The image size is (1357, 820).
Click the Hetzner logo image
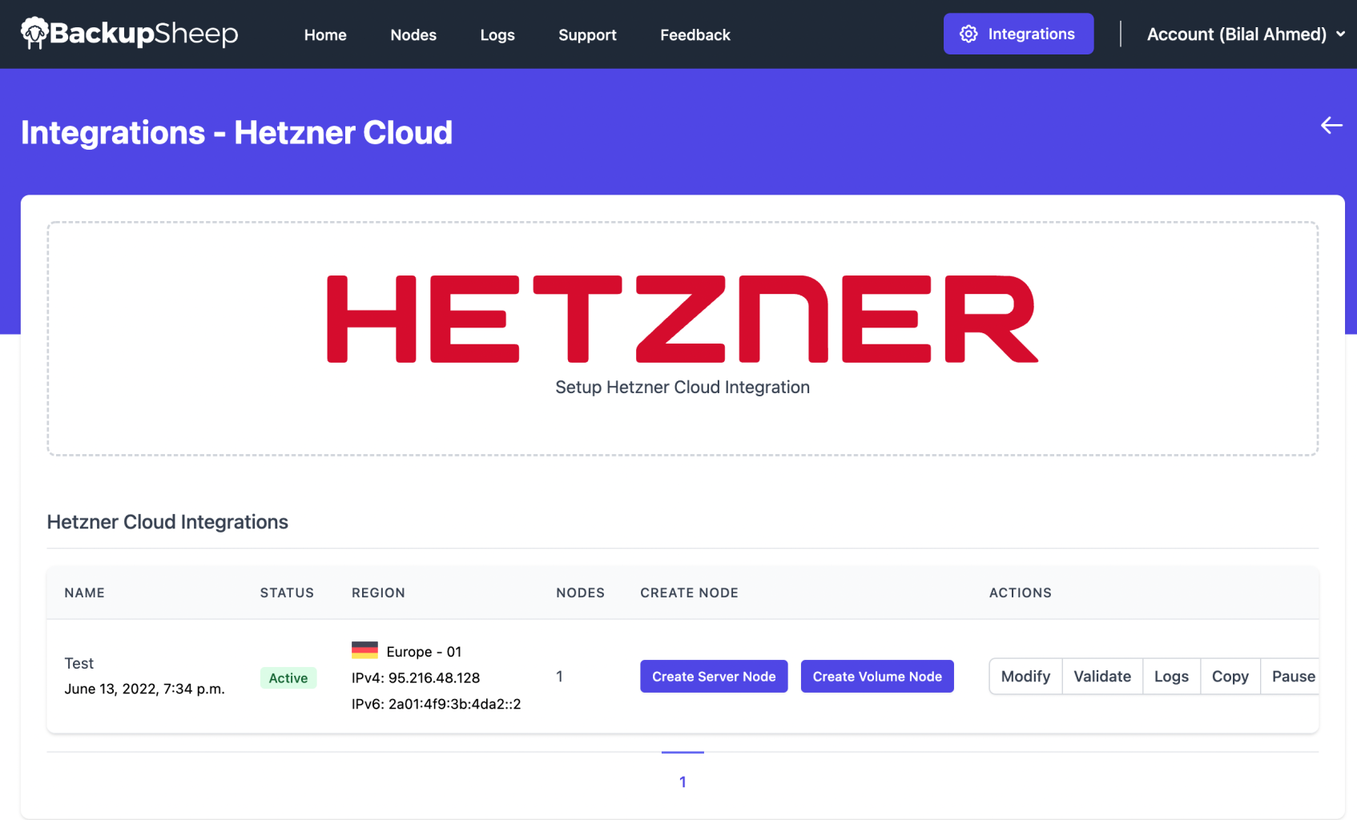[683, 319]
